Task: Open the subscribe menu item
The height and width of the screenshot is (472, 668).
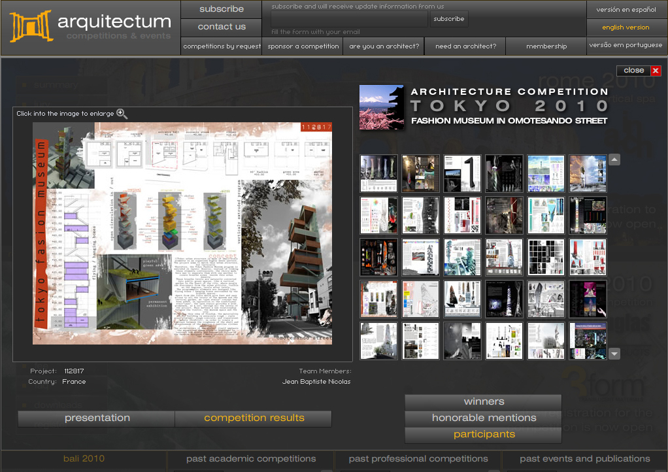Action: [x=221, y=9]
